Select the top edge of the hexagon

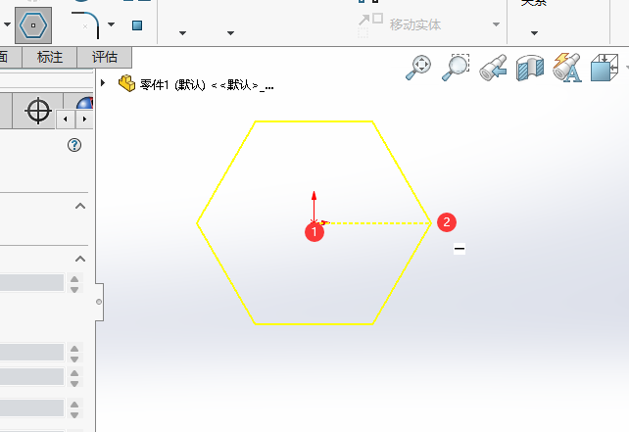coord(314,121)
